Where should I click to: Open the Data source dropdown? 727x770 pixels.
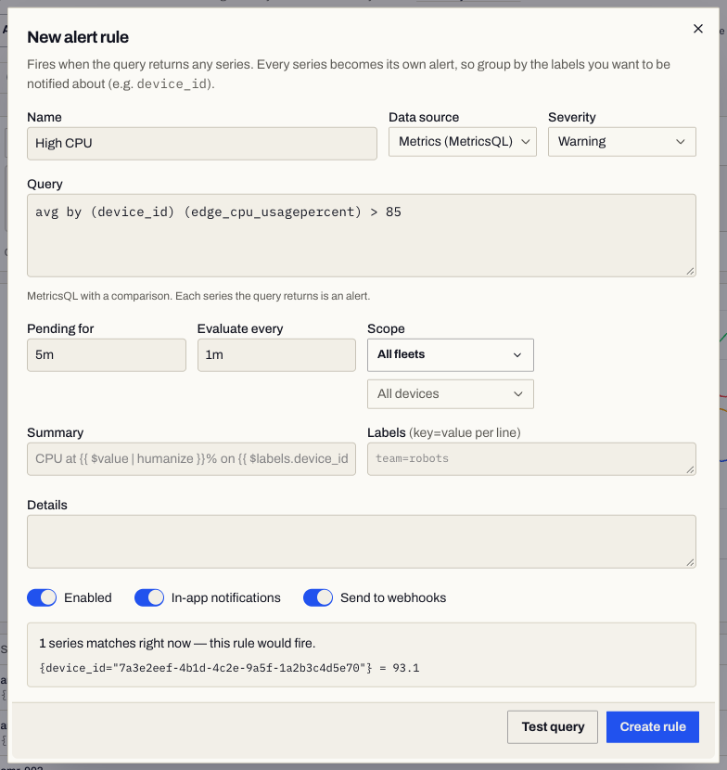point(463,142)
